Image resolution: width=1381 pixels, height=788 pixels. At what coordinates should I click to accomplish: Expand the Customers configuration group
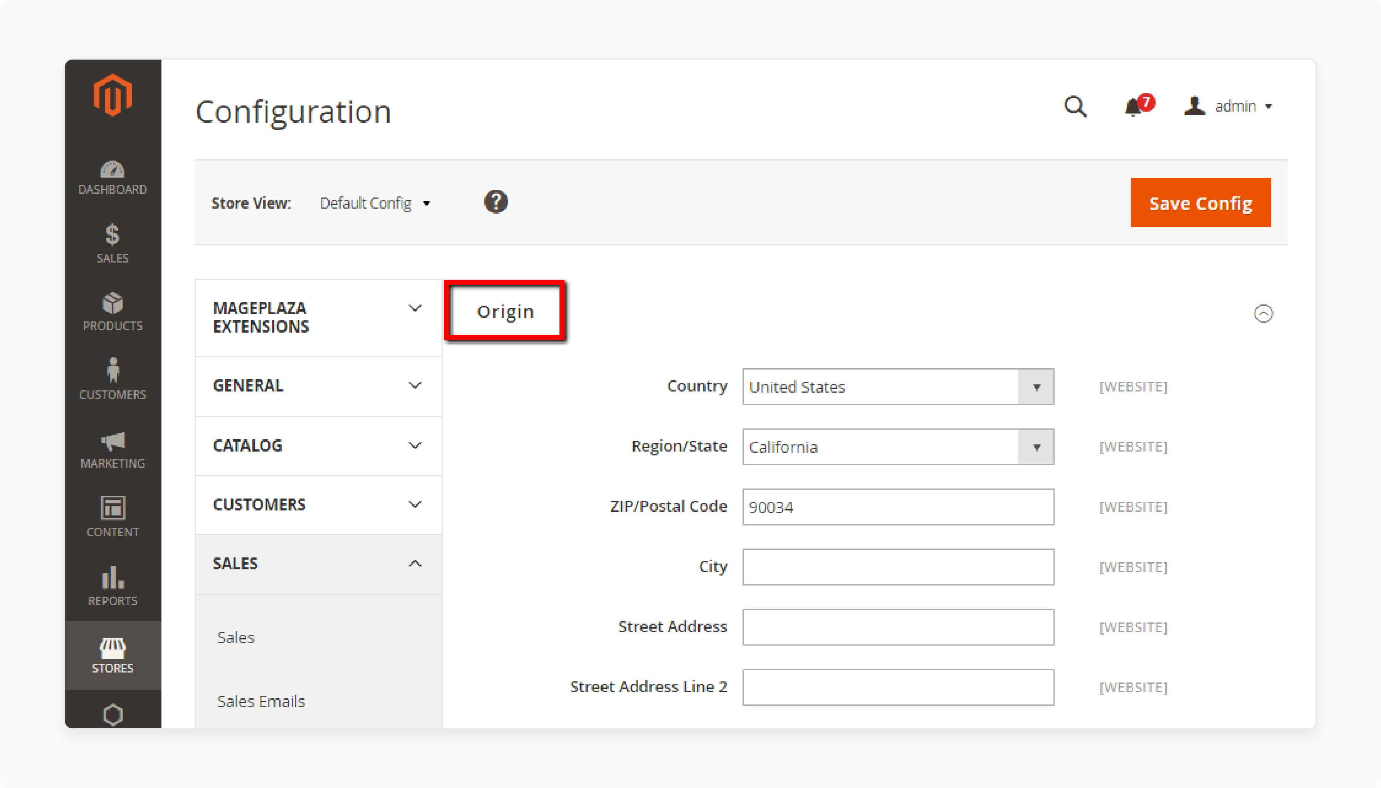pyautogui.click(x=318, y=505)
